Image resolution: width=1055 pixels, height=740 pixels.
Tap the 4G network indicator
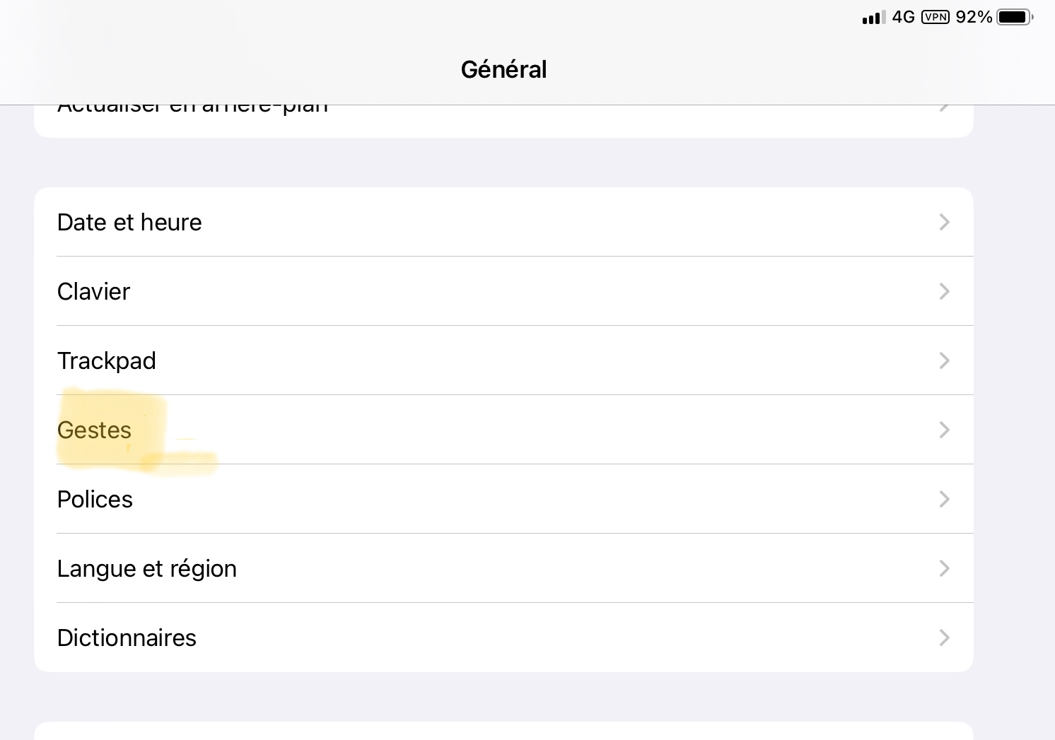(904, 17)
